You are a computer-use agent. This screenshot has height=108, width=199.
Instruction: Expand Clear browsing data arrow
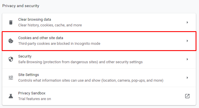[187, 22]
